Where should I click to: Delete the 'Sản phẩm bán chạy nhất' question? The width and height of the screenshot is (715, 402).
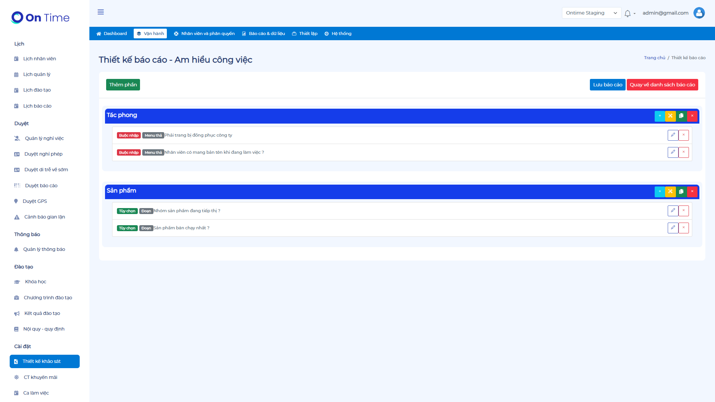click(684, 228)
